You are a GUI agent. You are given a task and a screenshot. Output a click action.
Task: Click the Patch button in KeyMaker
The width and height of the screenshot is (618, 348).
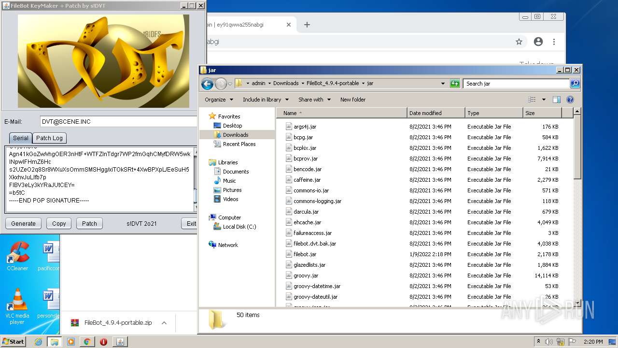click(x=89, y=223)
